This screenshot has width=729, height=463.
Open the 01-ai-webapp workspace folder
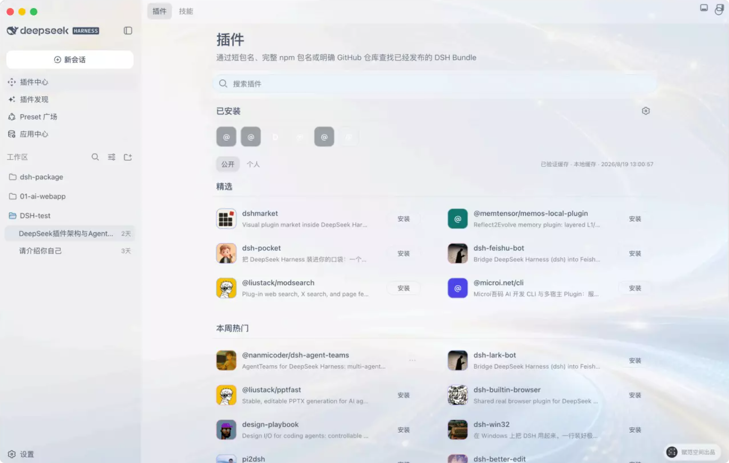pos(70,196)
